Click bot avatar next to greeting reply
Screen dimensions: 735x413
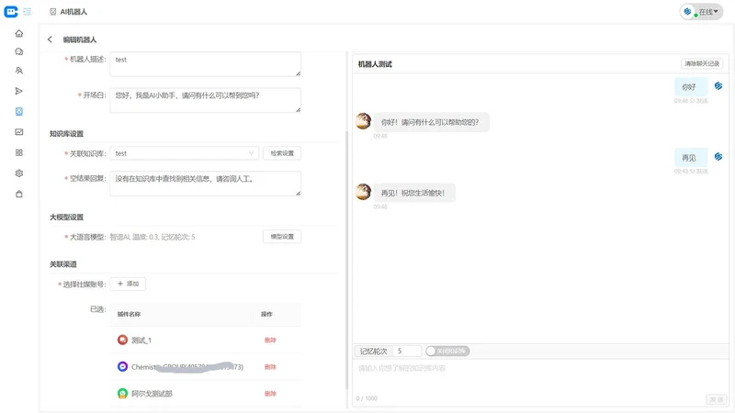363,121
